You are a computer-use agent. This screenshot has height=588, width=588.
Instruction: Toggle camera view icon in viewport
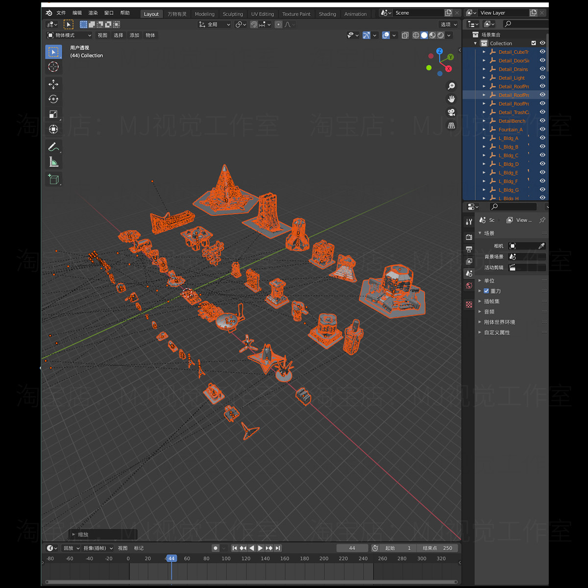[451, 112]
